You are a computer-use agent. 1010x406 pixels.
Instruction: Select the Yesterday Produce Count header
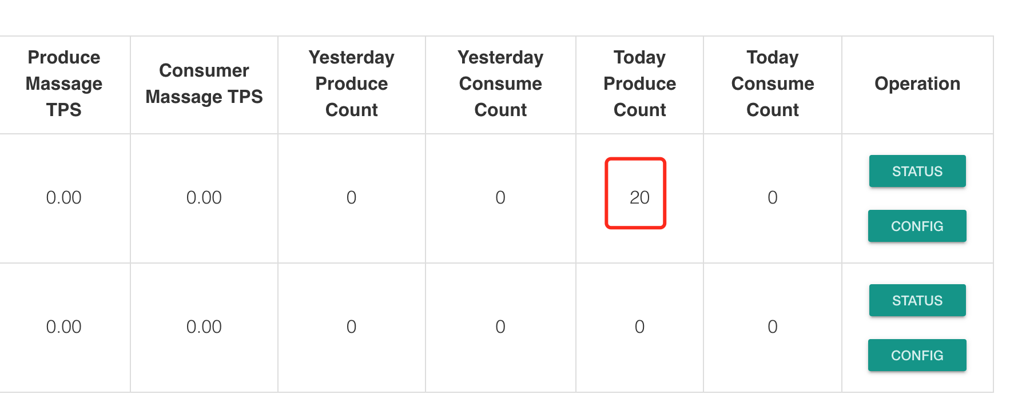click(351, 83)
